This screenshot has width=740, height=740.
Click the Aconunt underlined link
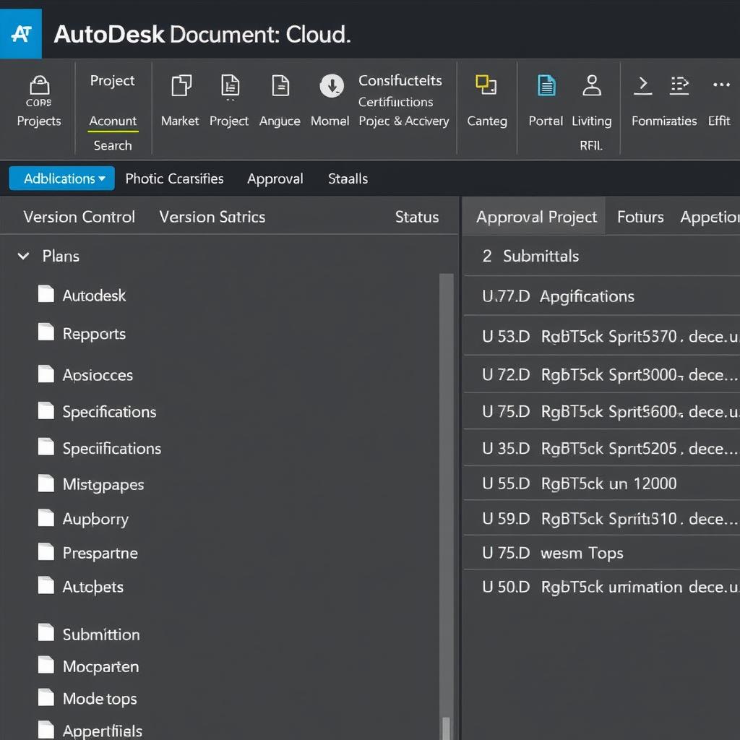[113, 121]
